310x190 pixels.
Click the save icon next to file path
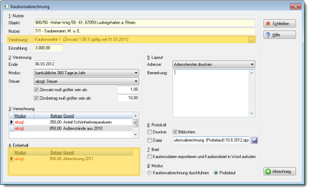coord(254,141)
